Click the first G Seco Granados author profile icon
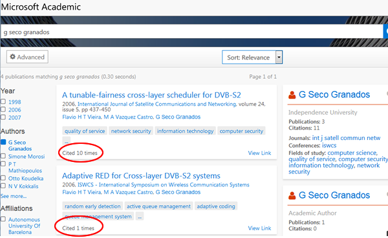This screenshot has width=388, height=238. [x=292, y=95]
